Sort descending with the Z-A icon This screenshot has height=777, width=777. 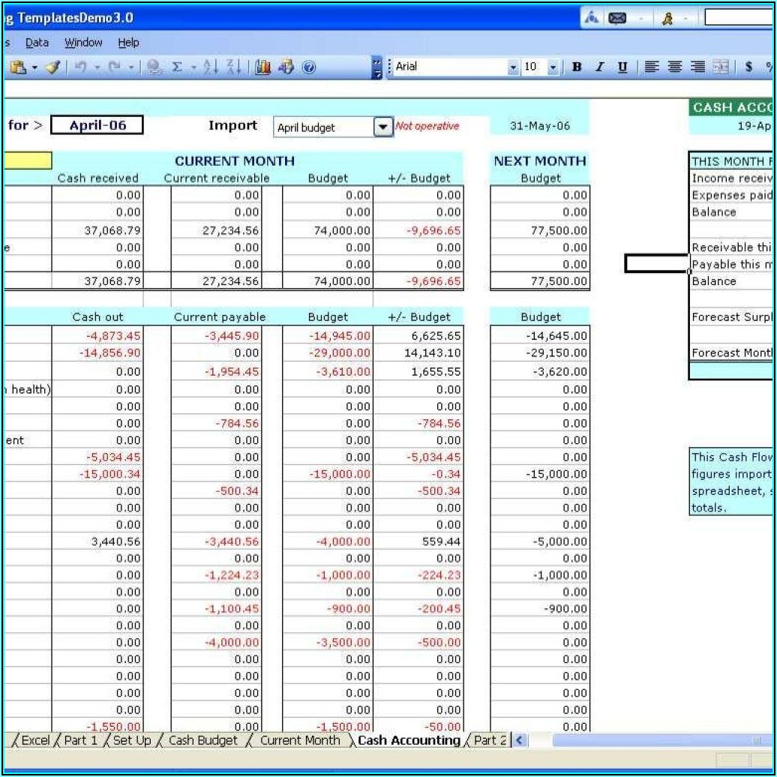coord(233,67)
